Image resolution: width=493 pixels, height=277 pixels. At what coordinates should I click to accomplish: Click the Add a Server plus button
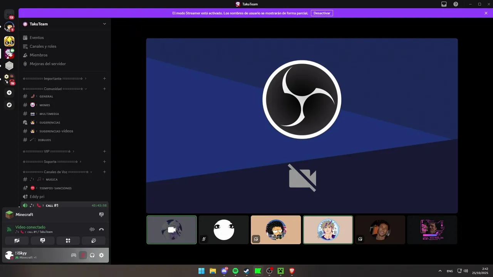tap(9, 93)
